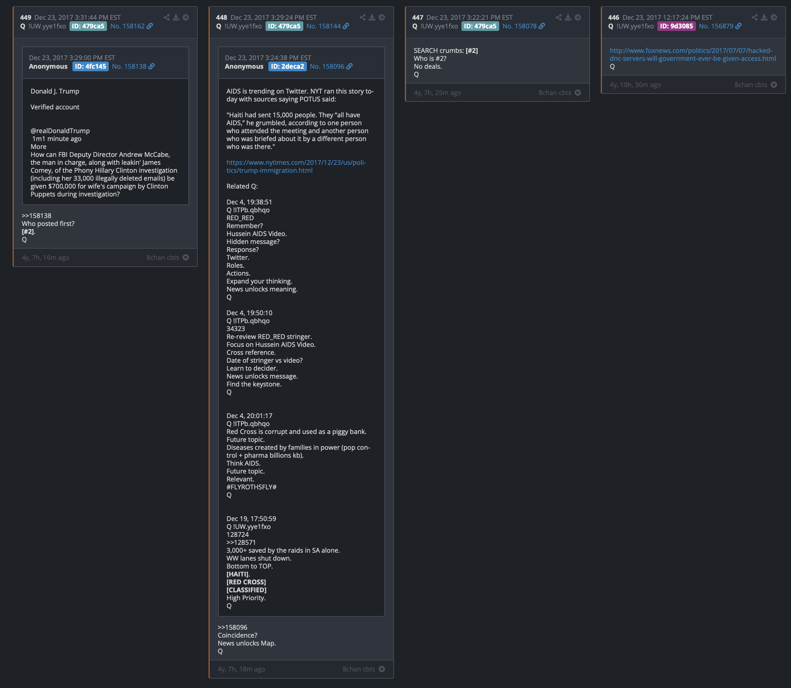Image resolution: width=791 pixels, height=688 pixels.
Task: Click 'Dec 23, 2017 12:17:24 PM EST' date
Action: pos(667,17)
